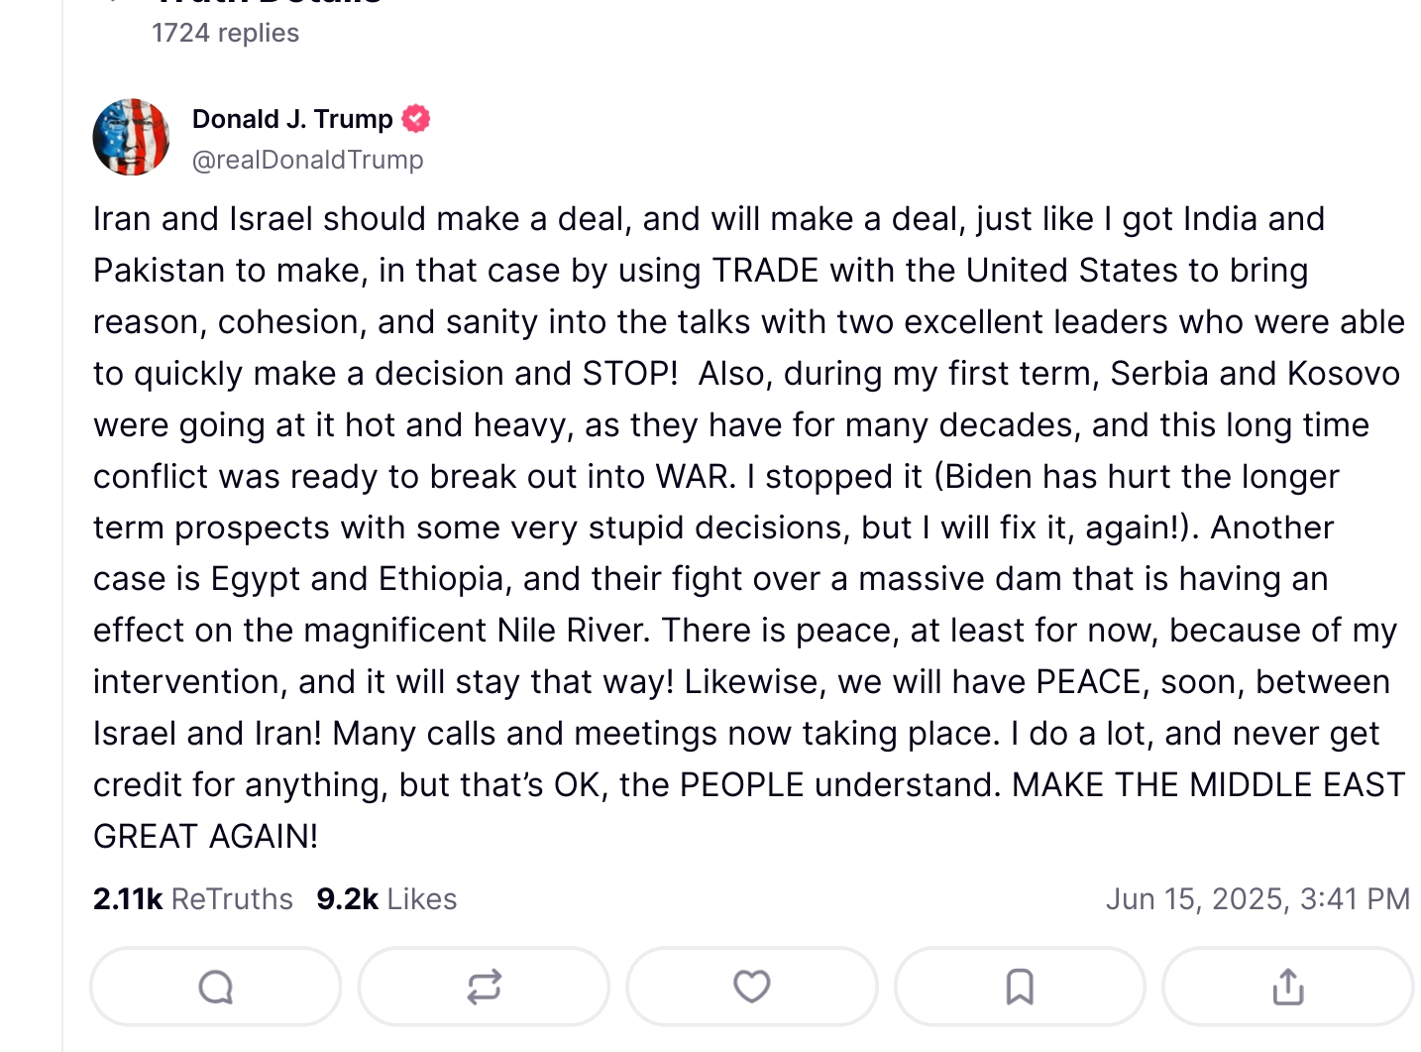This screenshot has height=1052, width=1421.
Task: Open the flag-painted profile avatar
Action: [x=132, y=137]
